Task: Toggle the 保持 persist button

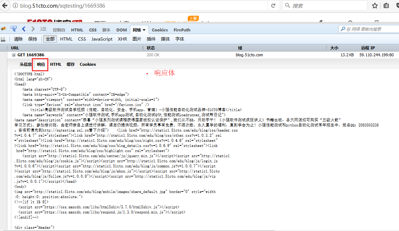Action: pos(33,39)
